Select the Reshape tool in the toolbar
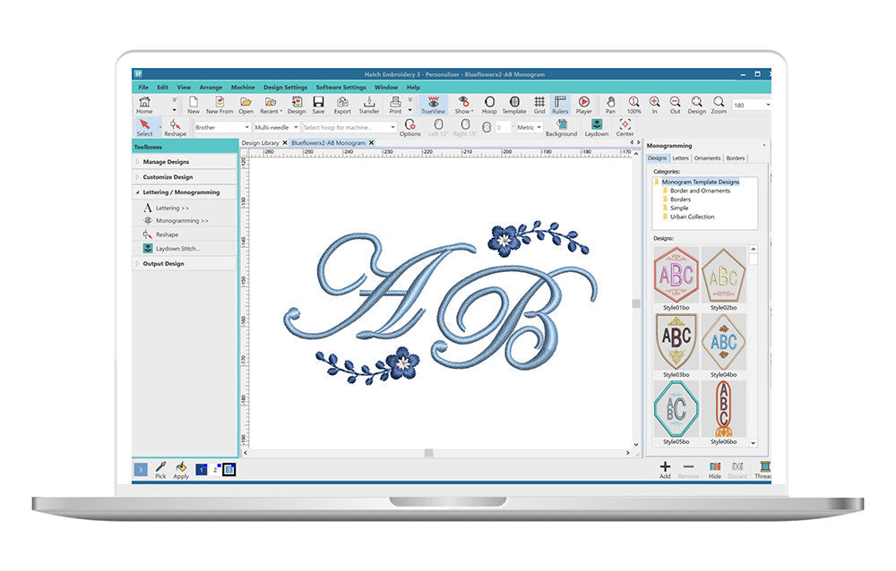896x571 pixels. (x=175, y=127)
